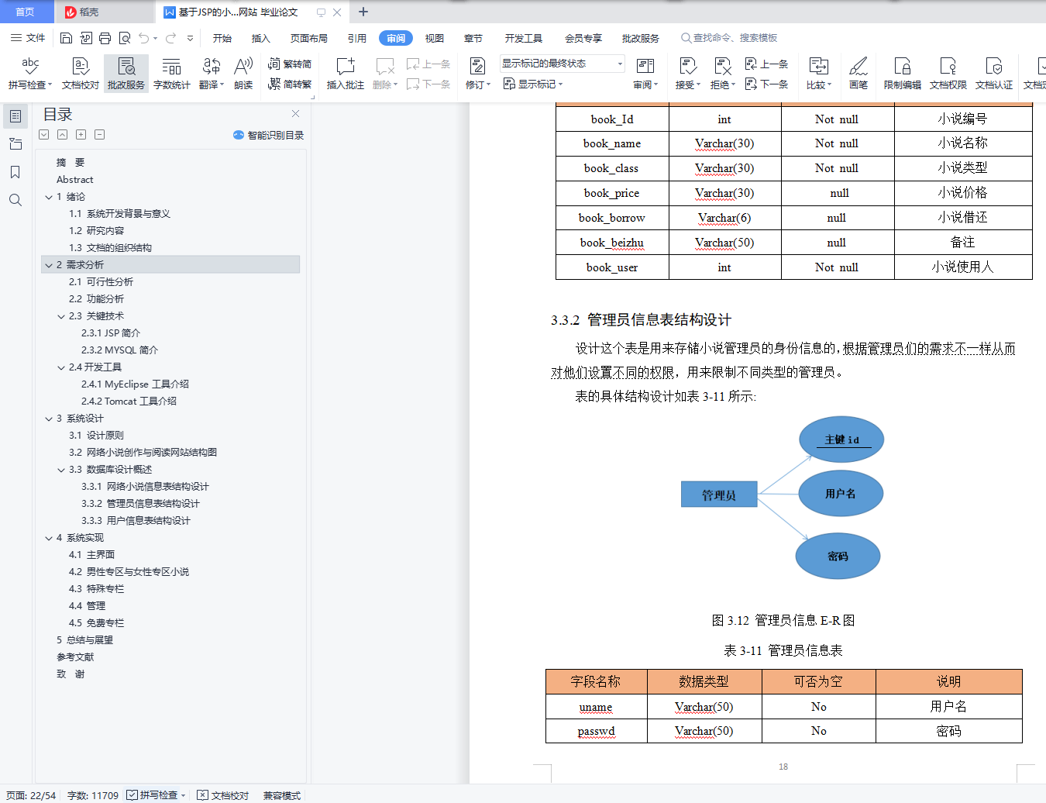Open 限制编辑 restrict editing
Screen dimensions: 1046x803
pyautogui.click(x=903, y=74)
